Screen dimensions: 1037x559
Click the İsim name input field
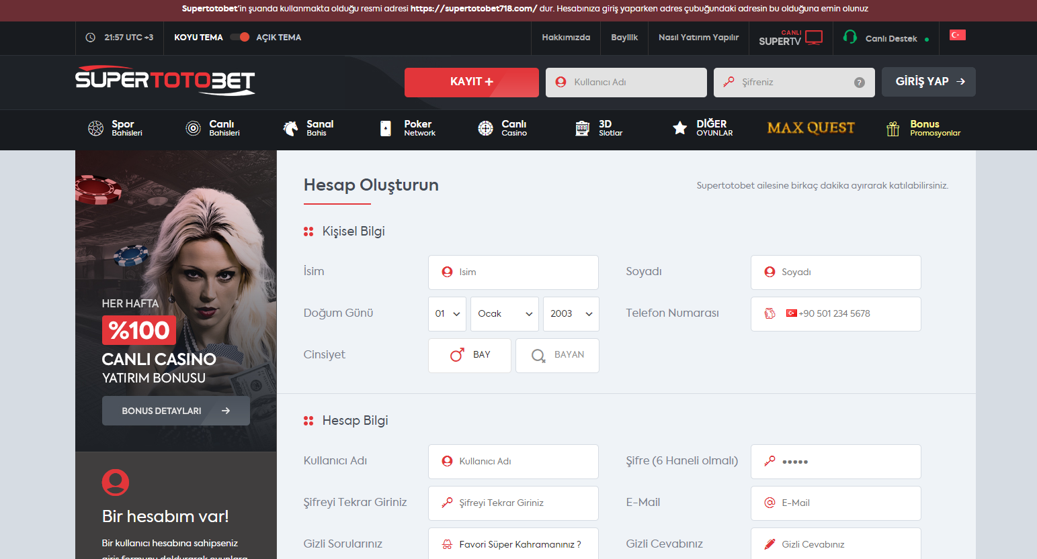(513, 272)
